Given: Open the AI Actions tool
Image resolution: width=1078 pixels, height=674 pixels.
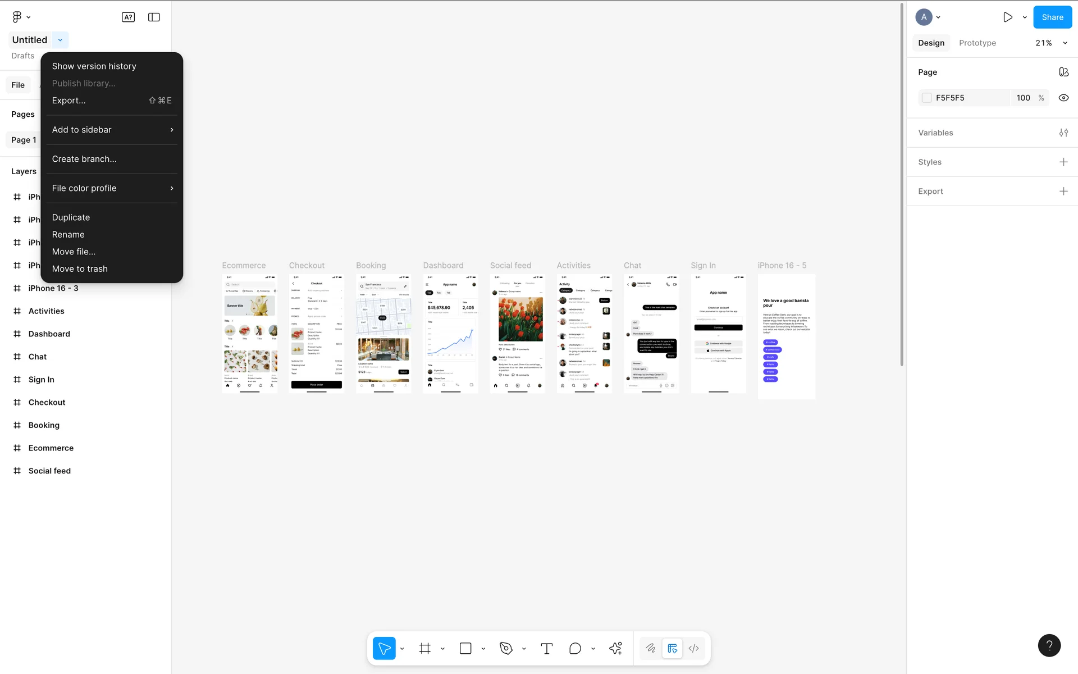Looking at the screenshot, I should [615, 649].
